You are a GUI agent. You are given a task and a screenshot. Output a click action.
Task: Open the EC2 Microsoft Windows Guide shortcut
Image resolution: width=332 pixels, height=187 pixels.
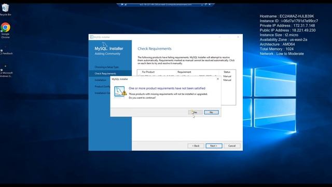pyautogui.click(x=6, y=71)
